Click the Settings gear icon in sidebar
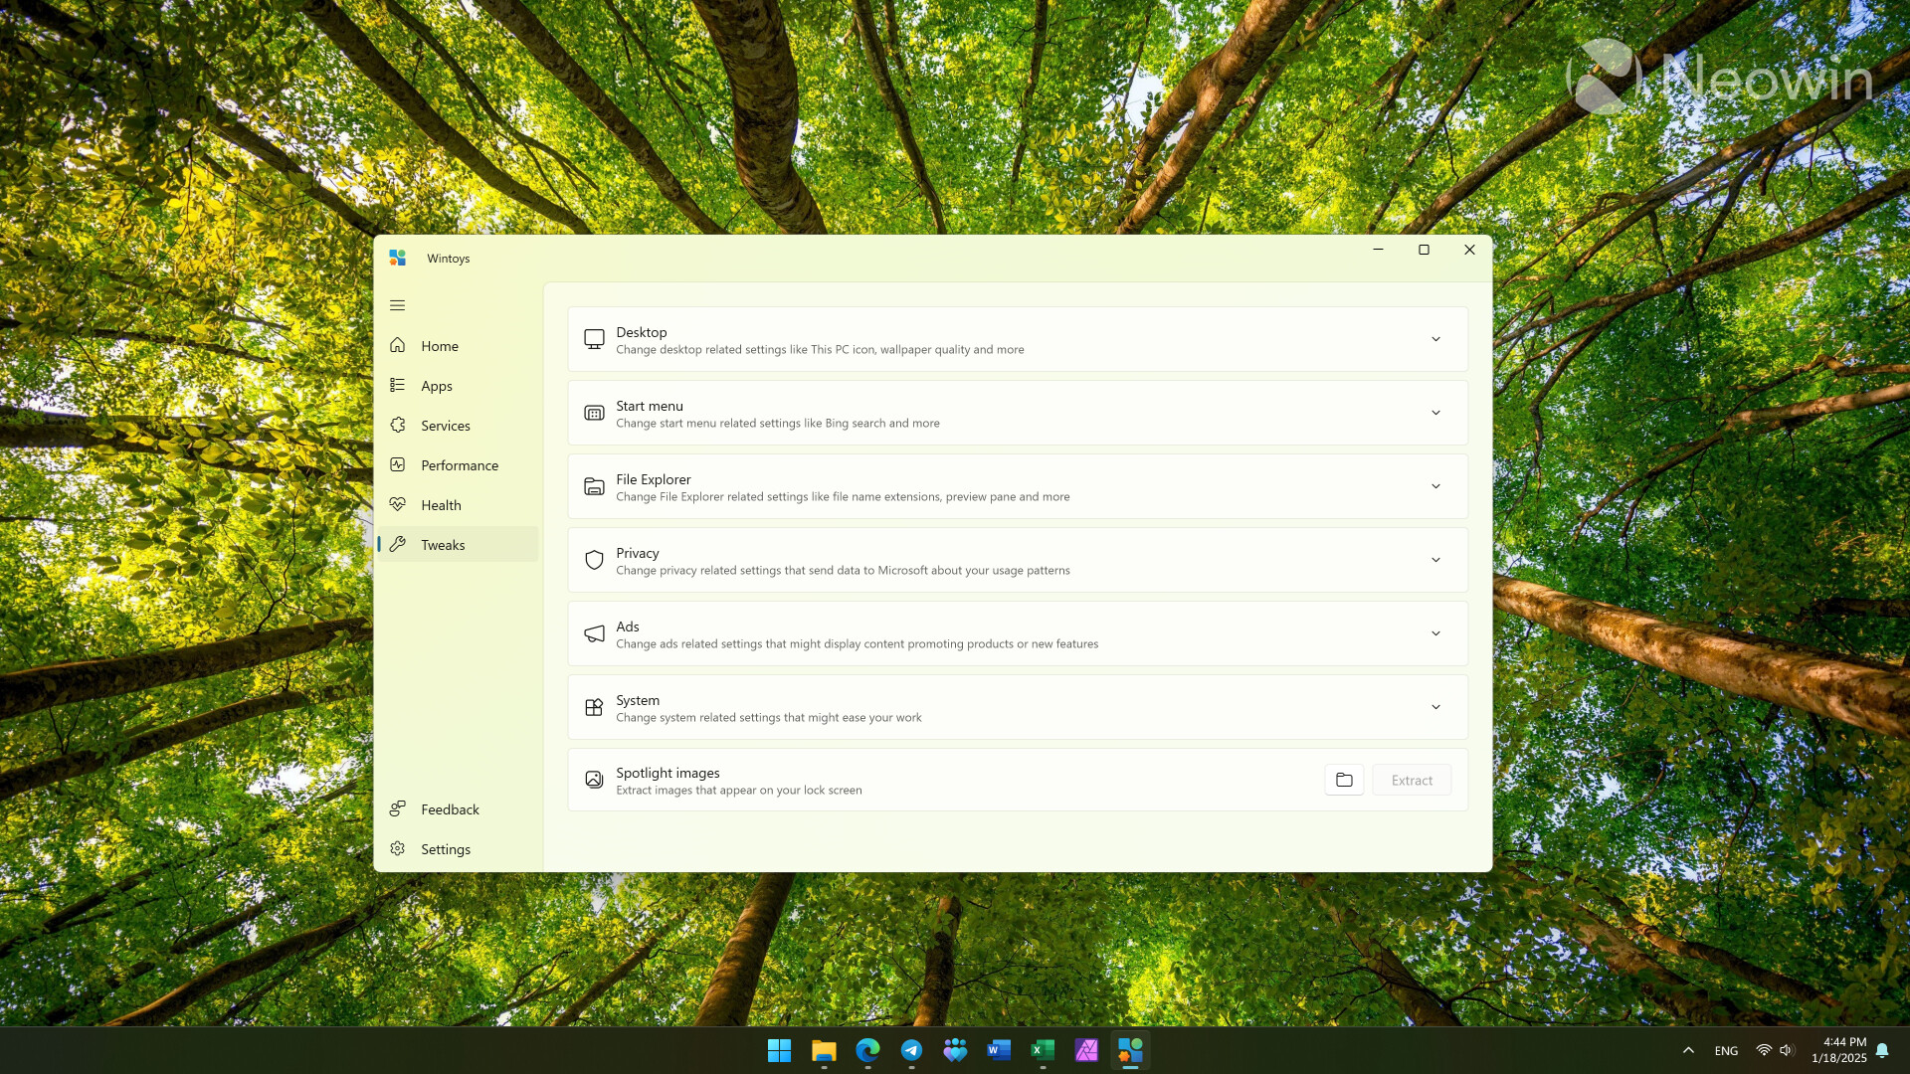Screen dimensions: 1910x1074 point(398,848)
